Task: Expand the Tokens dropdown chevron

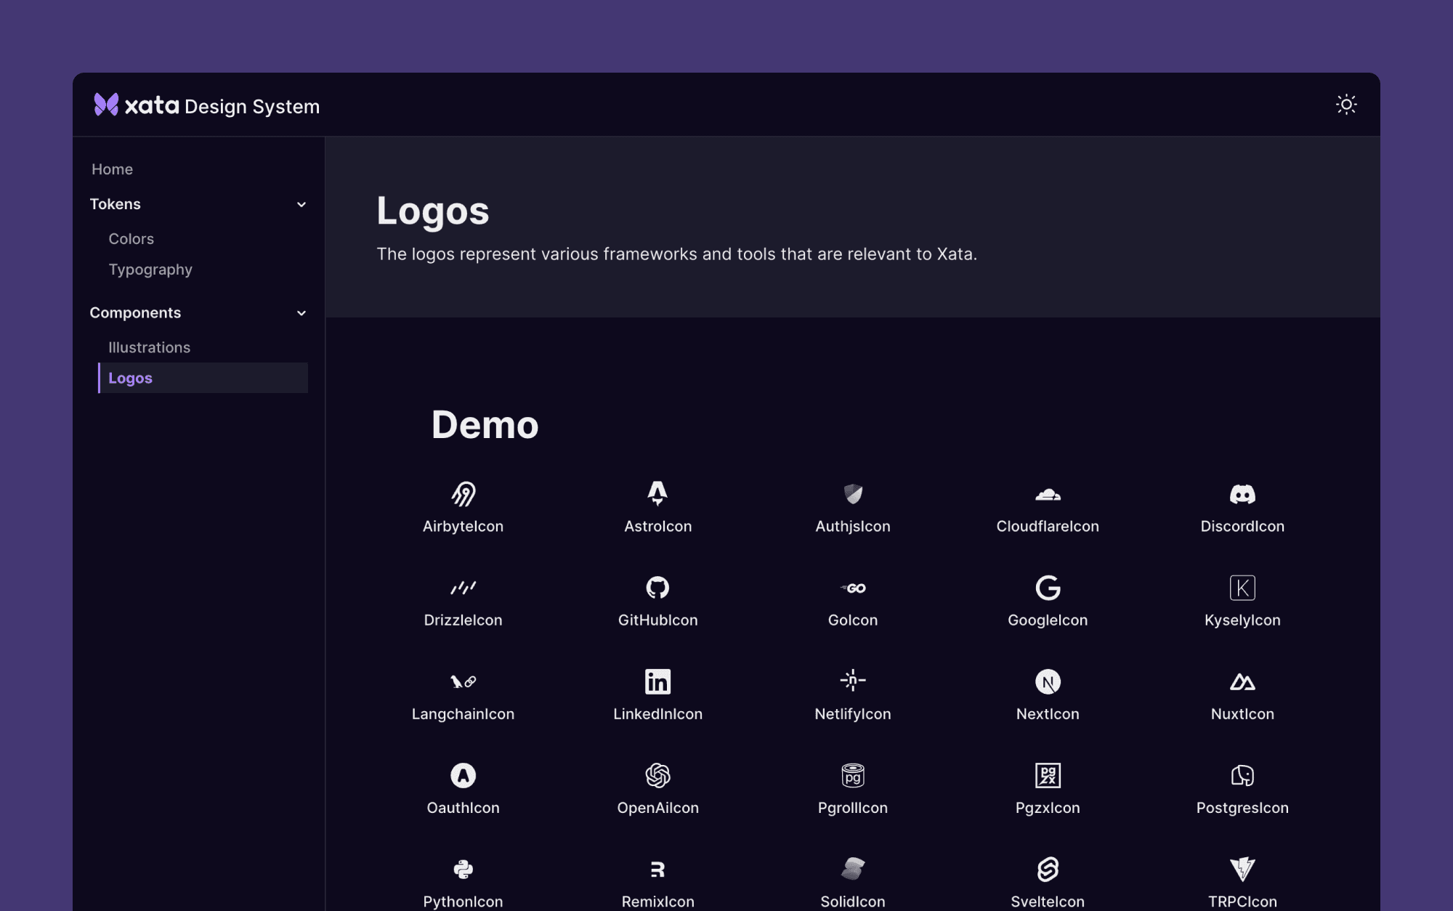Action: (301, 204)
